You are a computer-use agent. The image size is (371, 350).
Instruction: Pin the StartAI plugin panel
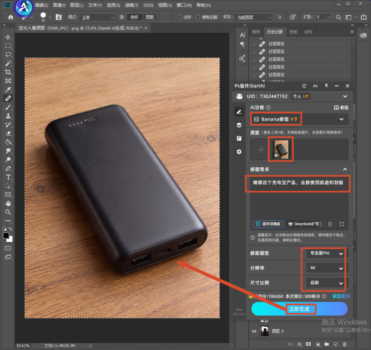326,86
